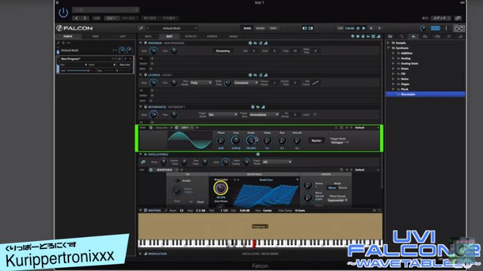Viewport: 483px width, 271px height.
Task: Toggle the Bipolar button on LFO
Action: point(316,140)
